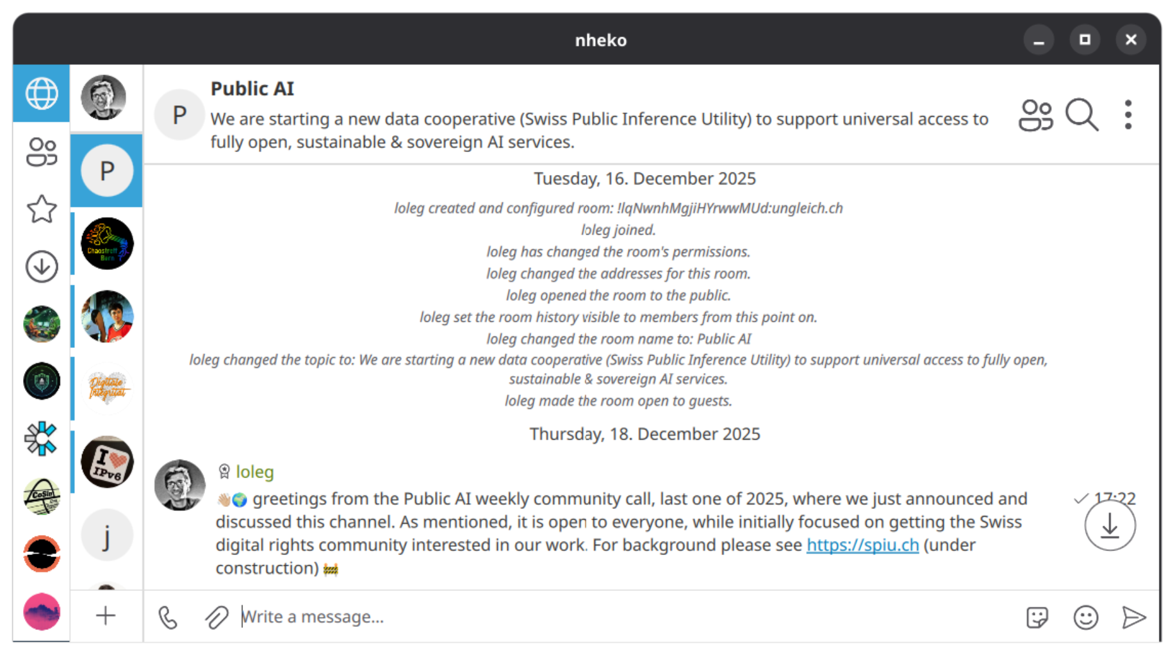
Task: Click loleg's username in the message
Action: [254, 472]
